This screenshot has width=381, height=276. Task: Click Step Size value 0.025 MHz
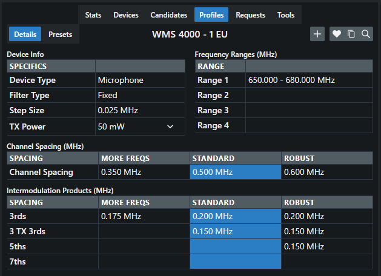coord(140,110)
